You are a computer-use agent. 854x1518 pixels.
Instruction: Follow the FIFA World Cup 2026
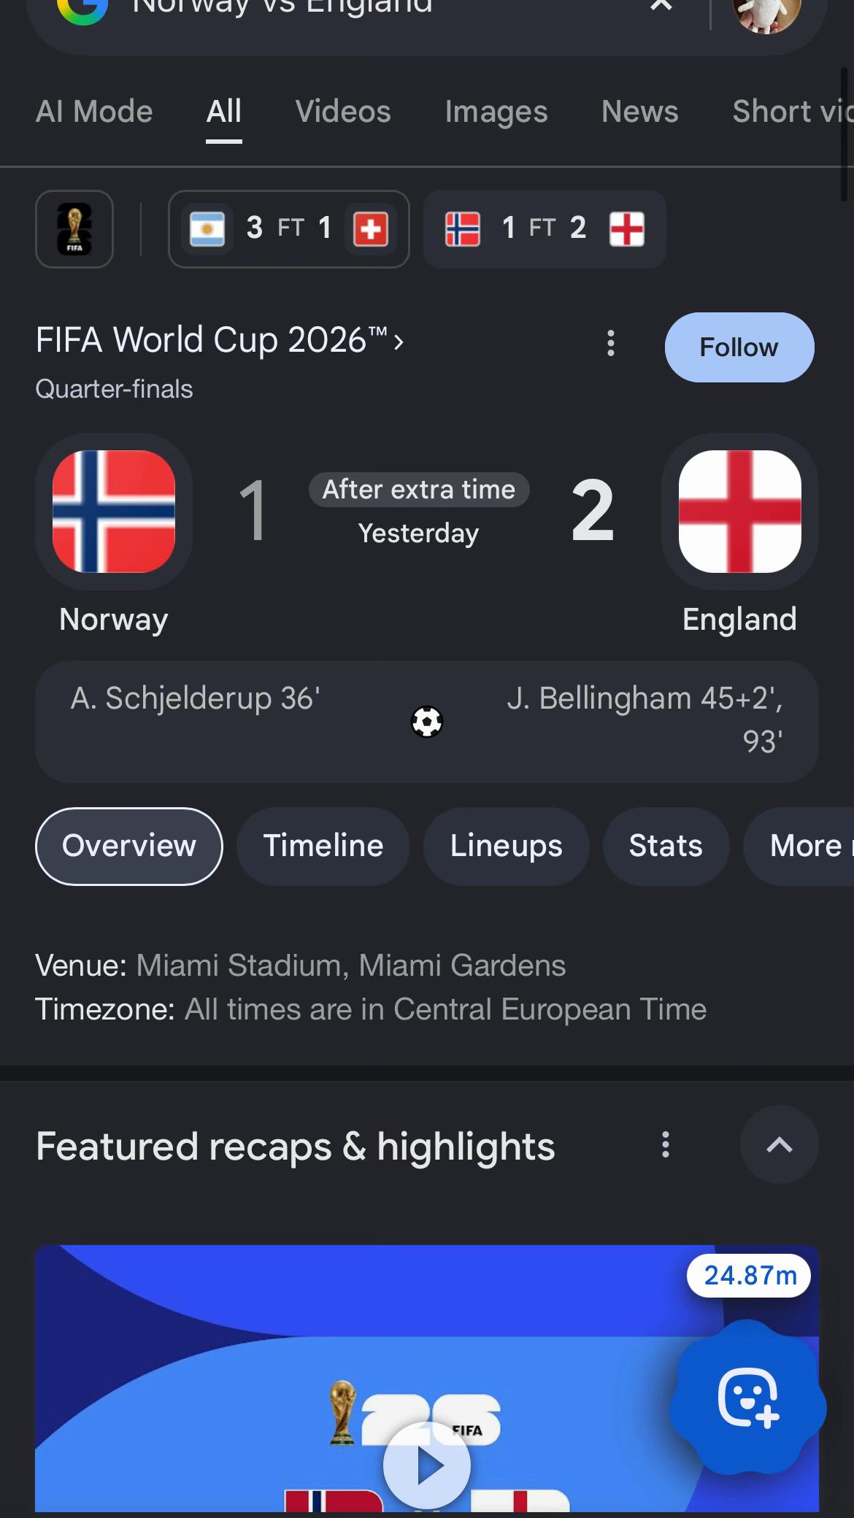tap(739, 347)
